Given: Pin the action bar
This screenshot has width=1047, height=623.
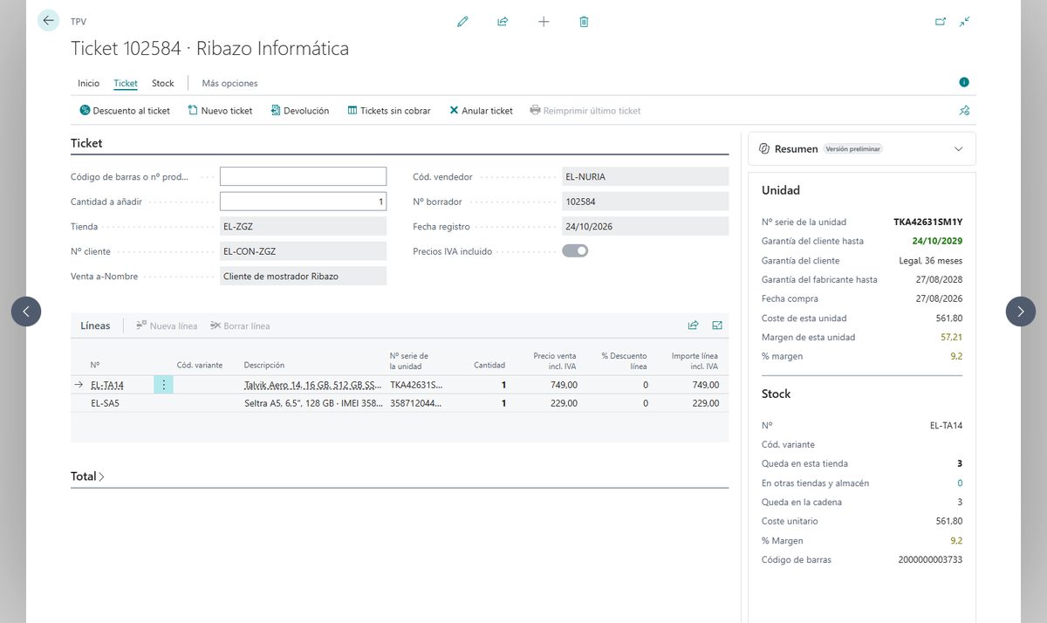Looking at the screenshot, I should click(964, 111).
